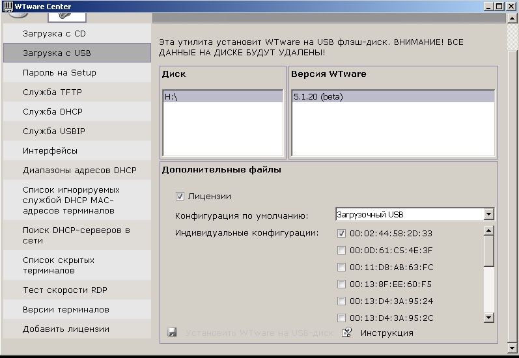Image resolution: width=519 pixels, height=358 pixels.
Task: Click the MAC list scrollbar thumb
Action: (x=488, y=250)
